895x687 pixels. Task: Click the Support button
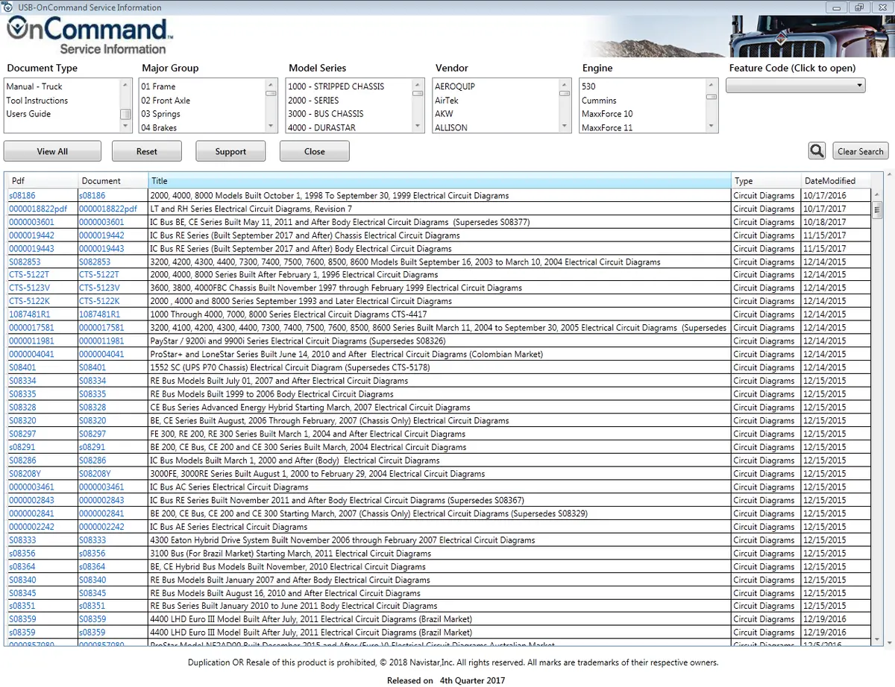coord(230,151)
